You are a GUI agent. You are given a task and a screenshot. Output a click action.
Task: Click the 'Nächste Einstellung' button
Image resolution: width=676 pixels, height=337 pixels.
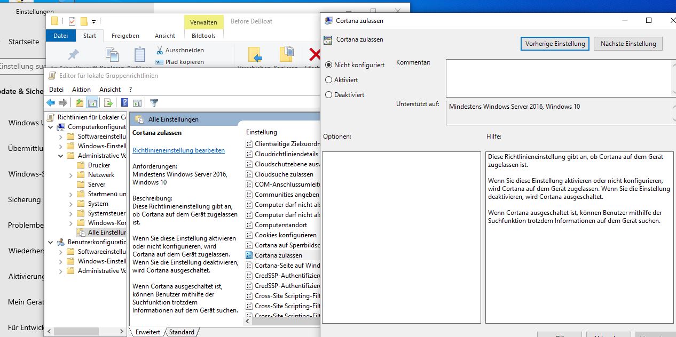628,44
